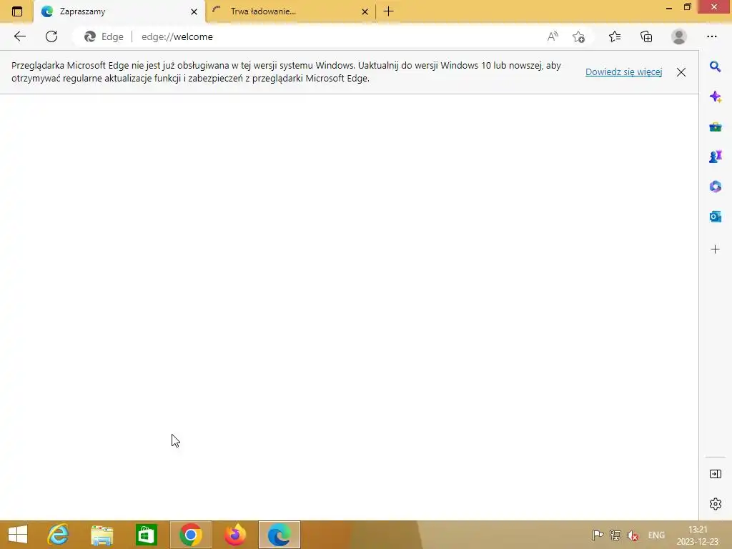The image size is (732, 549).
Task: Open File Explorer from taskbar
Action: coord(102,535)
